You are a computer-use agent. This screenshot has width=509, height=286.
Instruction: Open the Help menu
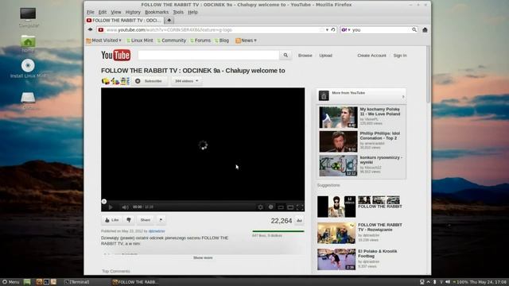192,12
